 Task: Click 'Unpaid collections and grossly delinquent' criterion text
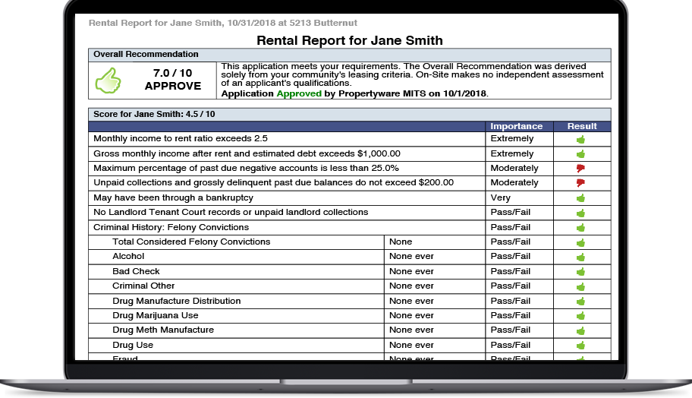(x=273, y=182)
